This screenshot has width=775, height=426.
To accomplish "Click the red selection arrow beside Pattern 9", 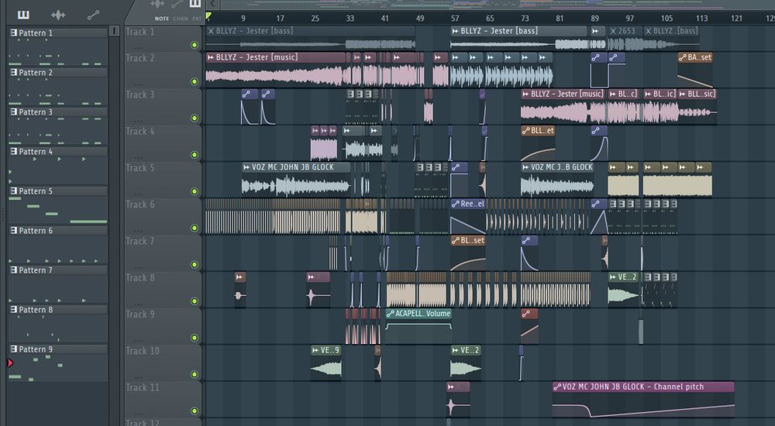I will pyautogui.click(x=10, y=362).
